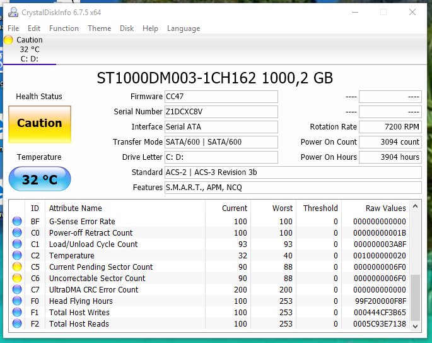432x343 pixels.
Task: Select the Head Flying Hours attribute name
Action: [x=81, y=301]
